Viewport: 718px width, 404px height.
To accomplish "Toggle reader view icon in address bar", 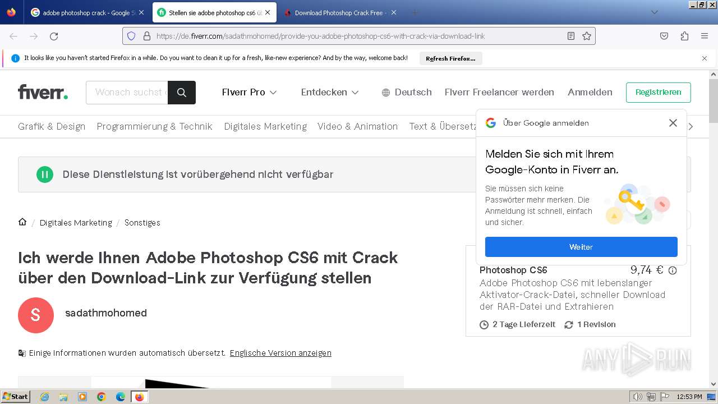I will pos(571,36).
